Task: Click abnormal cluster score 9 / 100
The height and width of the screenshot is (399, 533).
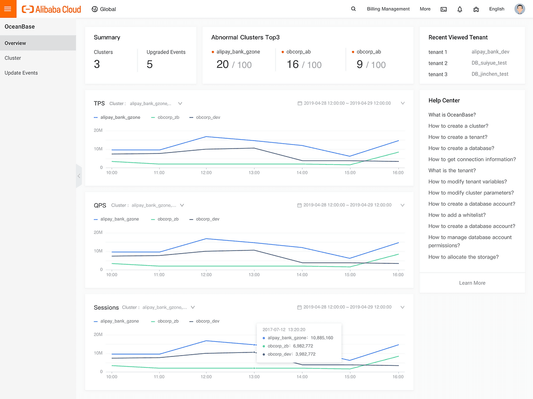Action: [371, 65]
